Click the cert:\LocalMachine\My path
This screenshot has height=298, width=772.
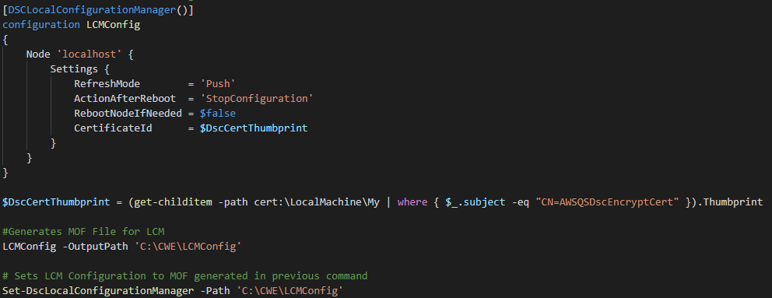[x=317, y=202]
